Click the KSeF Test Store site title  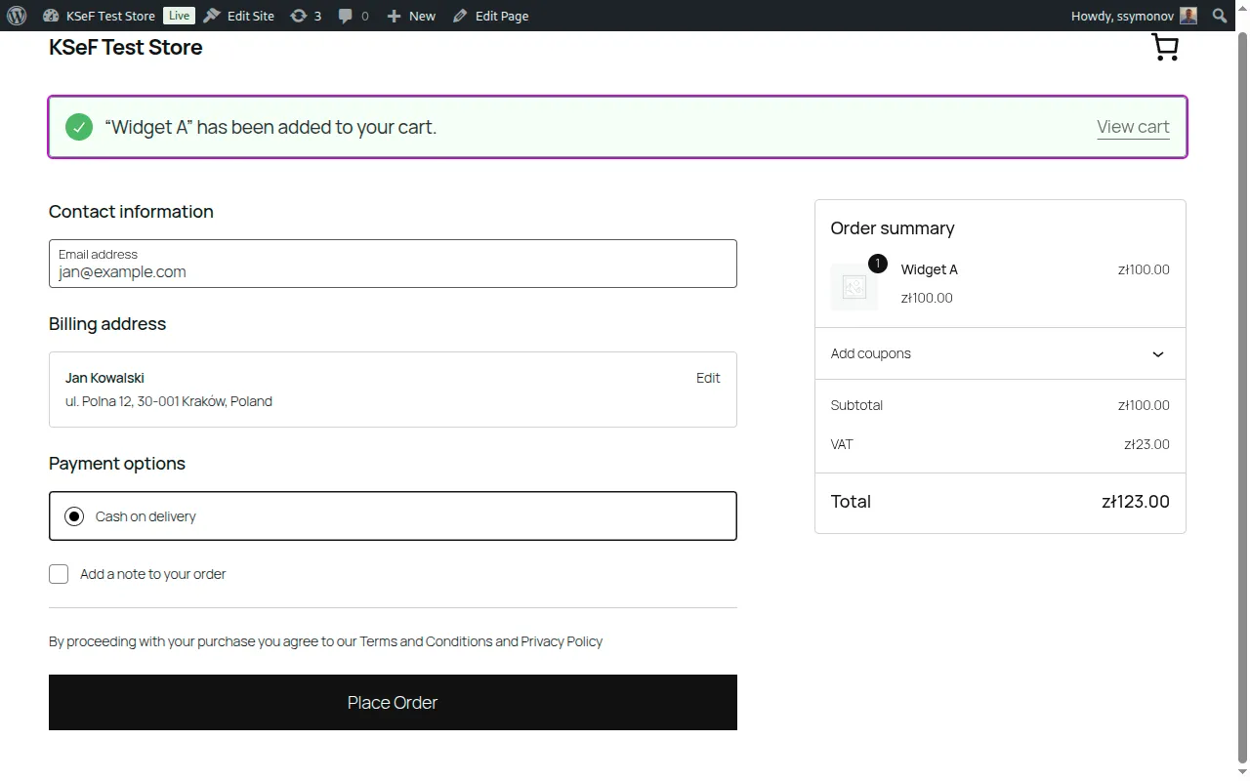click(126, 48)
